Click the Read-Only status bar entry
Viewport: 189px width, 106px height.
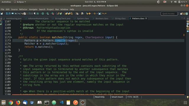point(100,97)
